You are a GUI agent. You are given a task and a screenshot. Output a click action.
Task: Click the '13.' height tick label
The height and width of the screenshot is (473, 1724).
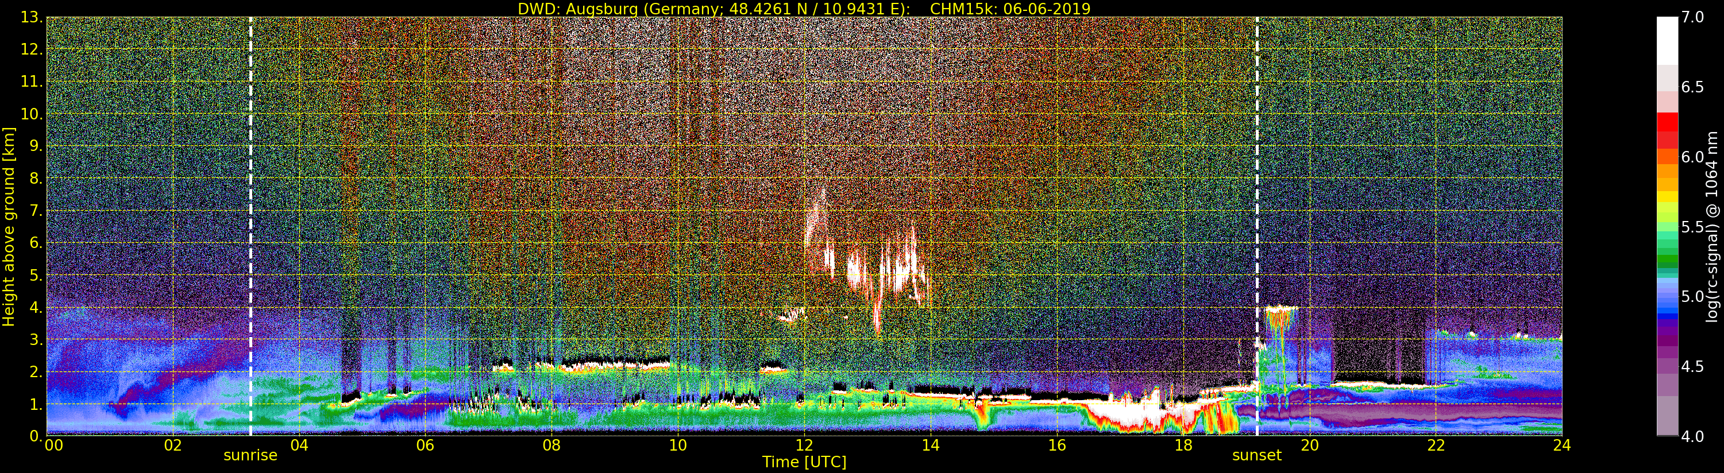click(x=32, y=17)
